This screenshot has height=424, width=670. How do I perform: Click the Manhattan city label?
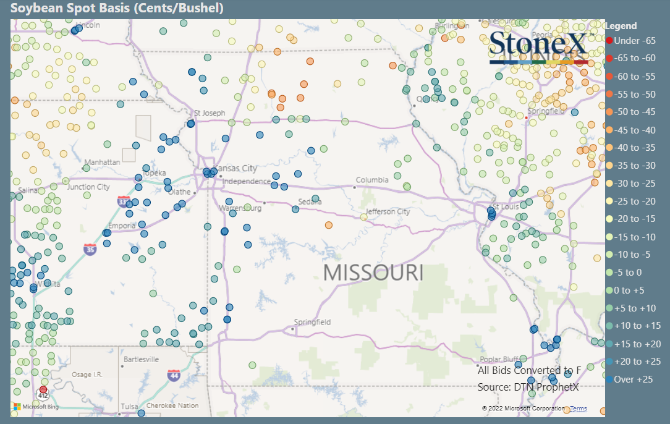(x=102, y=163)
